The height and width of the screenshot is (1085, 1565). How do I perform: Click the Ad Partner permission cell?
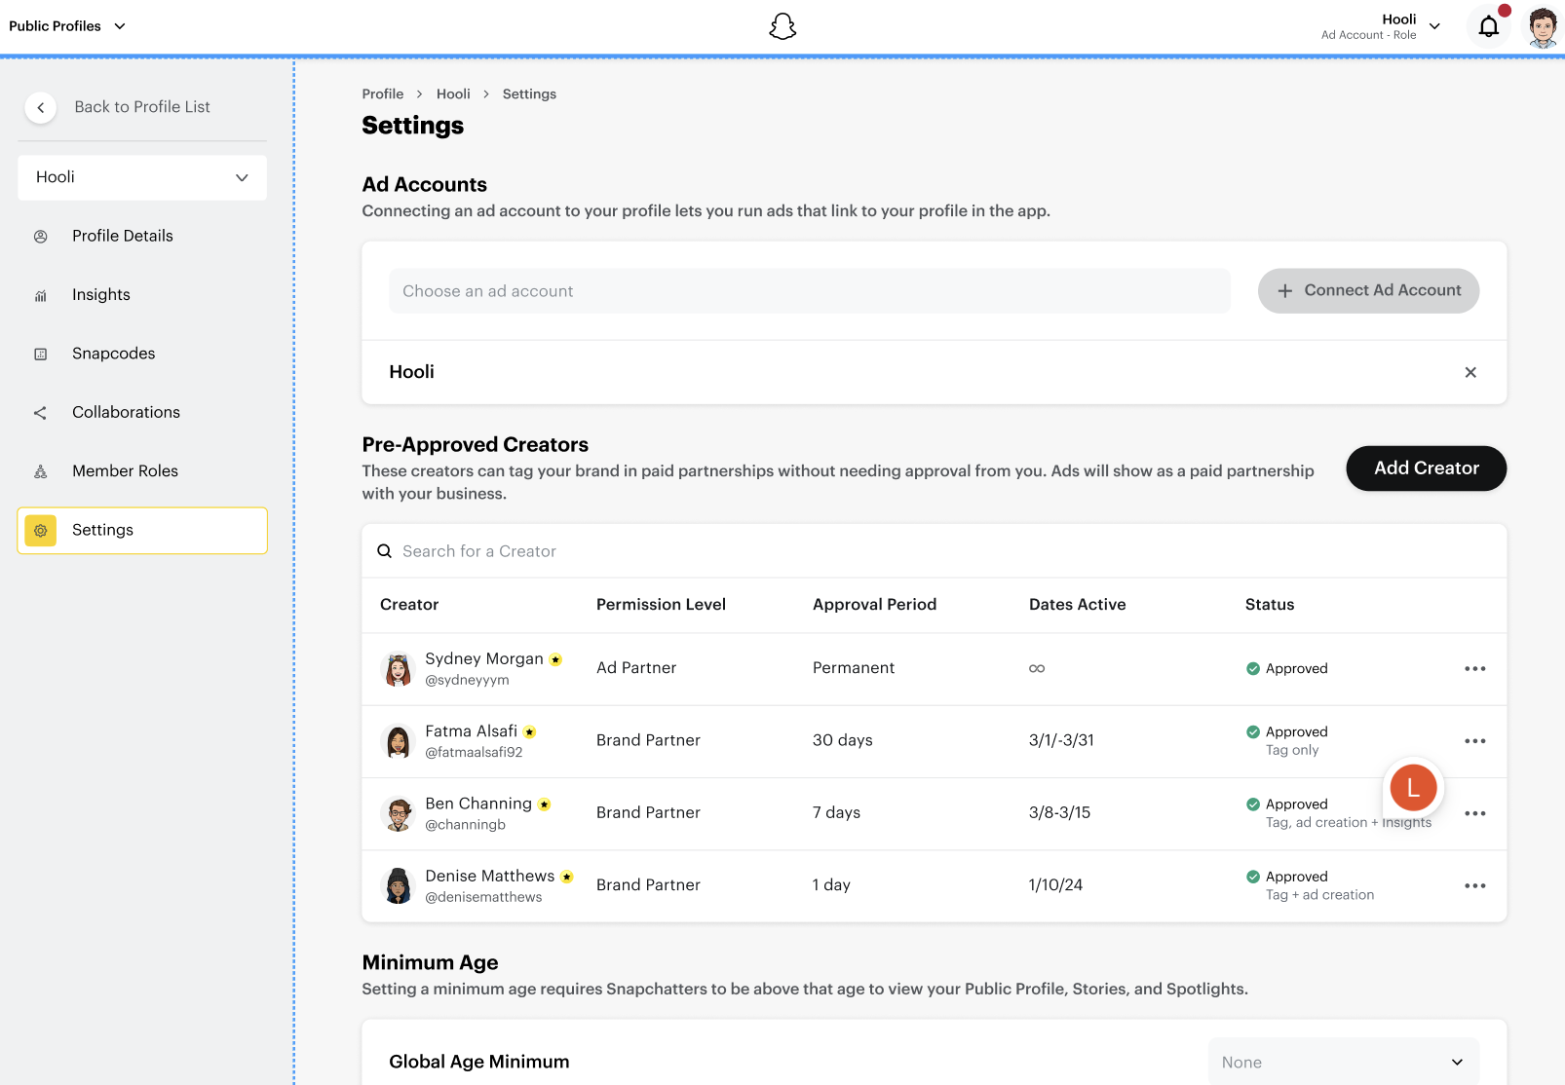[x=636, y=668]
